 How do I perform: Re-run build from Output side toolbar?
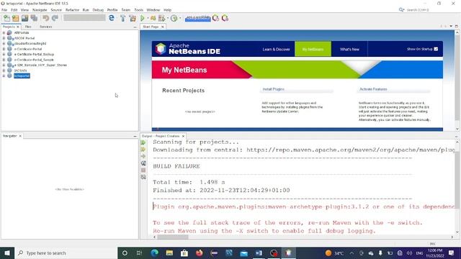pos(143,142)
